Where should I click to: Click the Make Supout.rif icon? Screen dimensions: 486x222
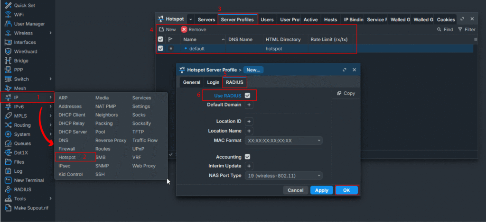[9, 208]
